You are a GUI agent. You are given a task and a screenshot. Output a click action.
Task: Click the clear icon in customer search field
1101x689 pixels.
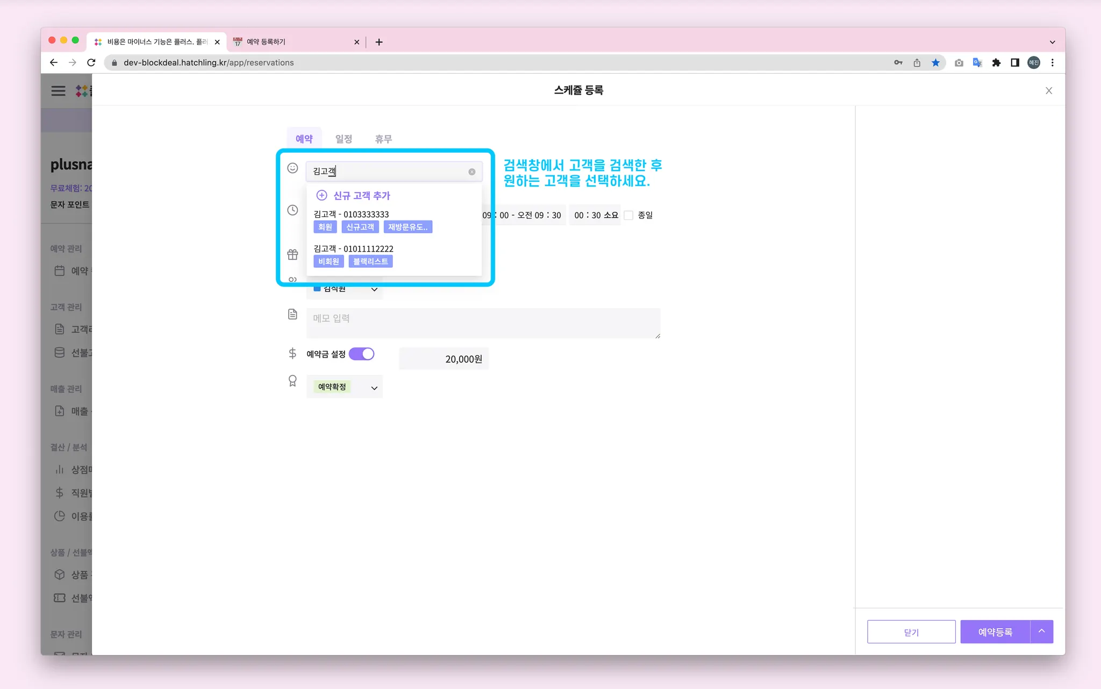click(471, 172)
